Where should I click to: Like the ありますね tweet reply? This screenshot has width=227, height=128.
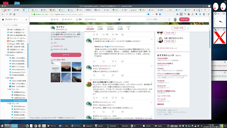pyautogui.click(x=113, y=112)
